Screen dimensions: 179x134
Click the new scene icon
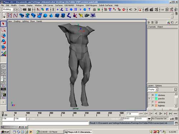click(x=20, y=9)
